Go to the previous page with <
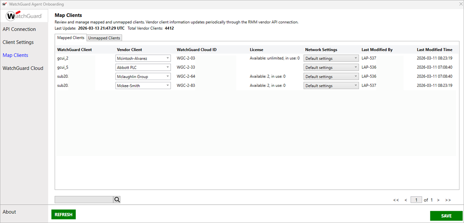The width and height of the screenshot is (464, 223). tap(405, 200)
